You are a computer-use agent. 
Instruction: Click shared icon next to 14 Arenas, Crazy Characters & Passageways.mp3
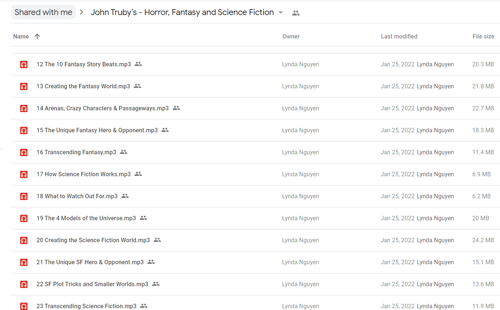click(x=176, y=108)
